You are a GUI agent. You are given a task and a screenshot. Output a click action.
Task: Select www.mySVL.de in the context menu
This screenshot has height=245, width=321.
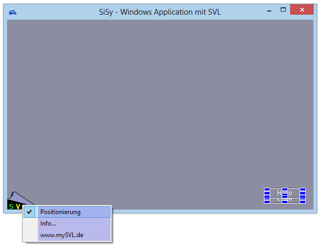click(x=61, y=235)
